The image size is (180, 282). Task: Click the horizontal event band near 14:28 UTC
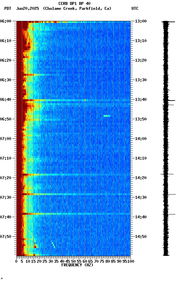click(76, 194)
